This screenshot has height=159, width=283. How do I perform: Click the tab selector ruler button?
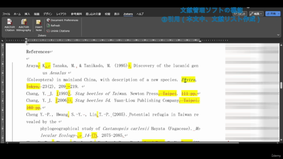pos(2,41)
